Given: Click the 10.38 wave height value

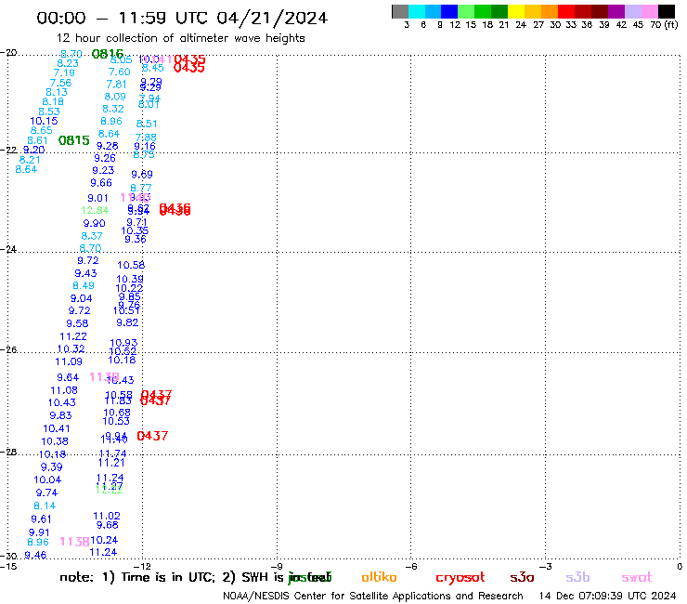Looking at the screenshot, I should click(55, 441).
